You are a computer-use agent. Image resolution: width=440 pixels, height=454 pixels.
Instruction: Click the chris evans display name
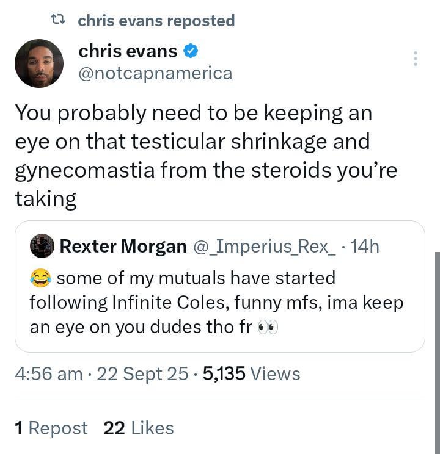[128, 52]
